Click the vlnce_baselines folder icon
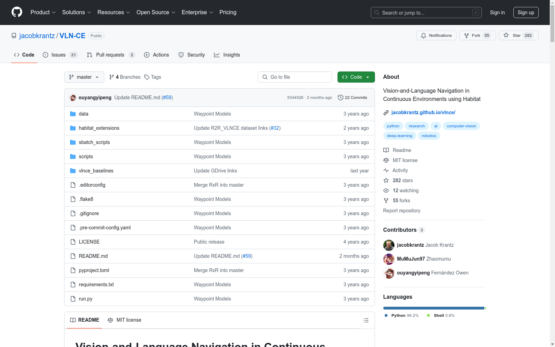This screenshot has width=555, height=347. pyautogui.click(x=73, y=171)
